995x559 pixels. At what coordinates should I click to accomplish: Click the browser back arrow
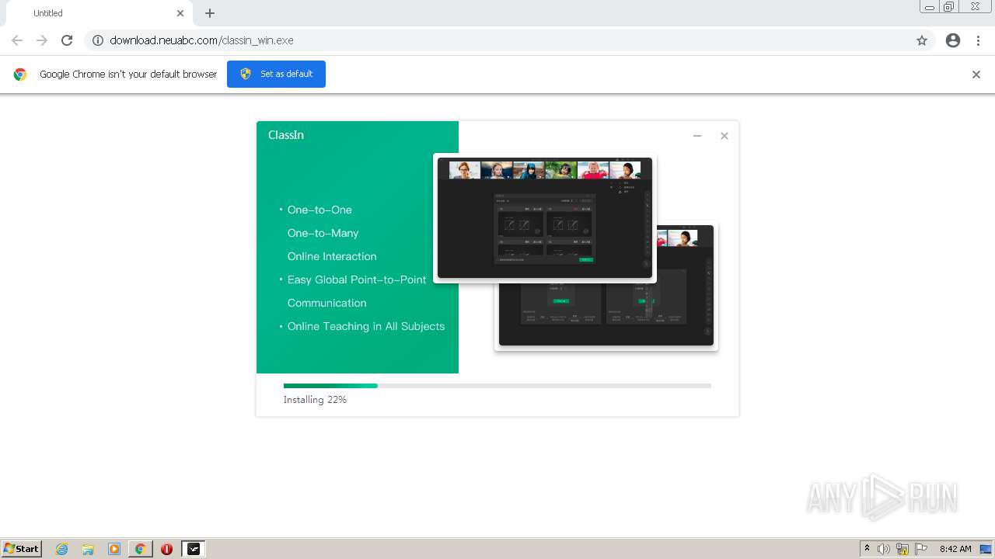click(17, 40)
